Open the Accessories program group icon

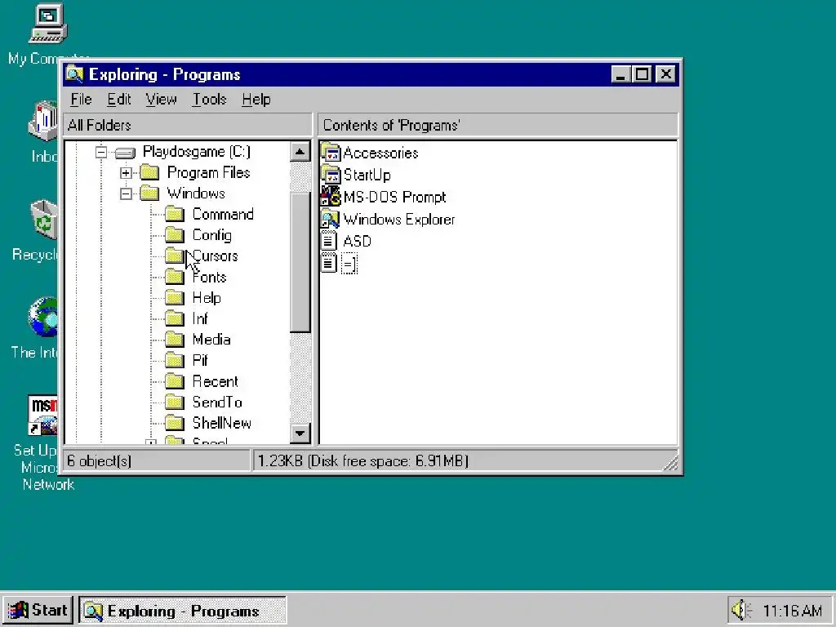pyautogui.click(x=330, y=153)
